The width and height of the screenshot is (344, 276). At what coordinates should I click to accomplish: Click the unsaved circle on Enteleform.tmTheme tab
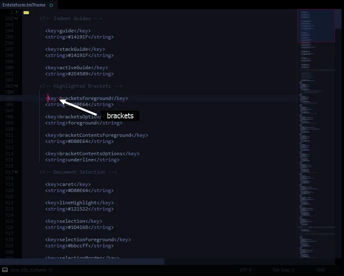[51, 5]
